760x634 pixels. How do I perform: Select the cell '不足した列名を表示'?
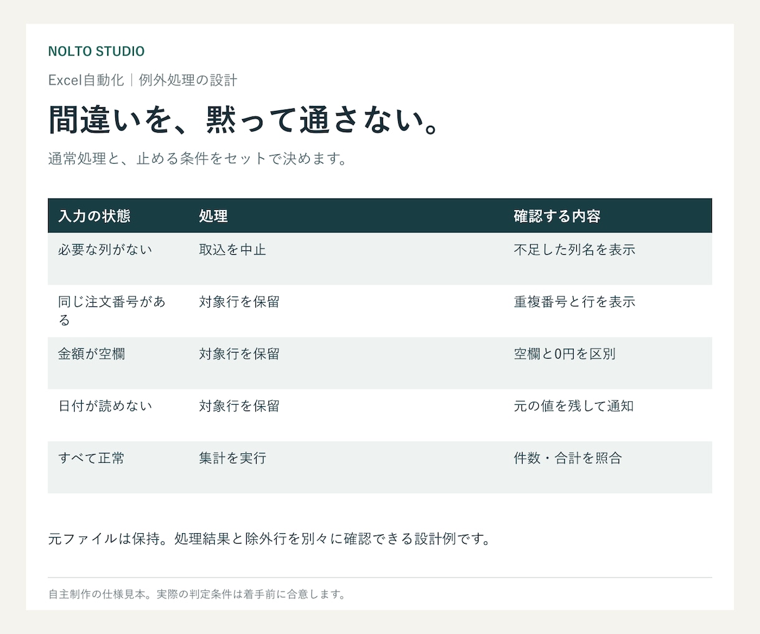click(x=574, y=250)
